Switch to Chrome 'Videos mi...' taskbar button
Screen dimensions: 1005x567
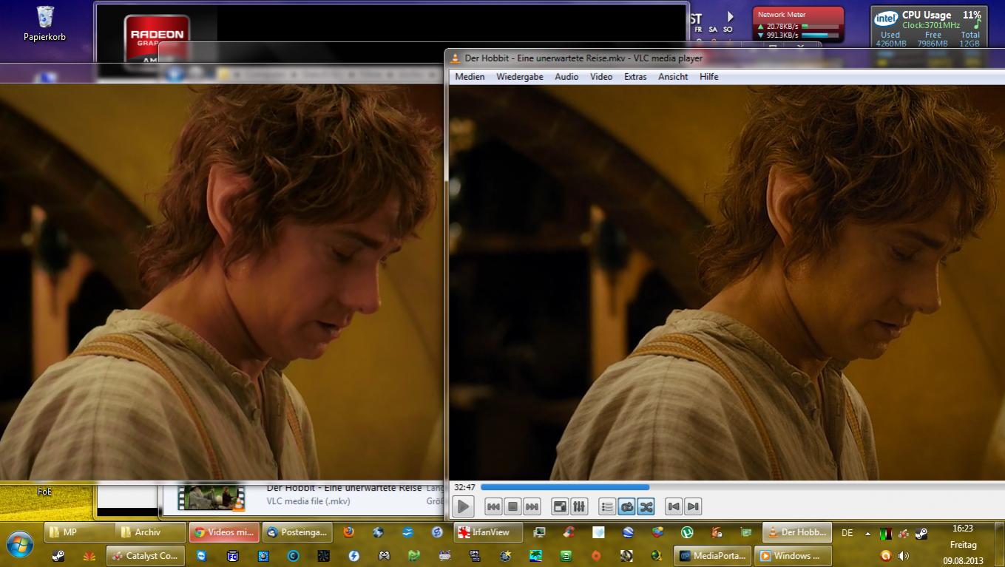click(x=224, y=532)
